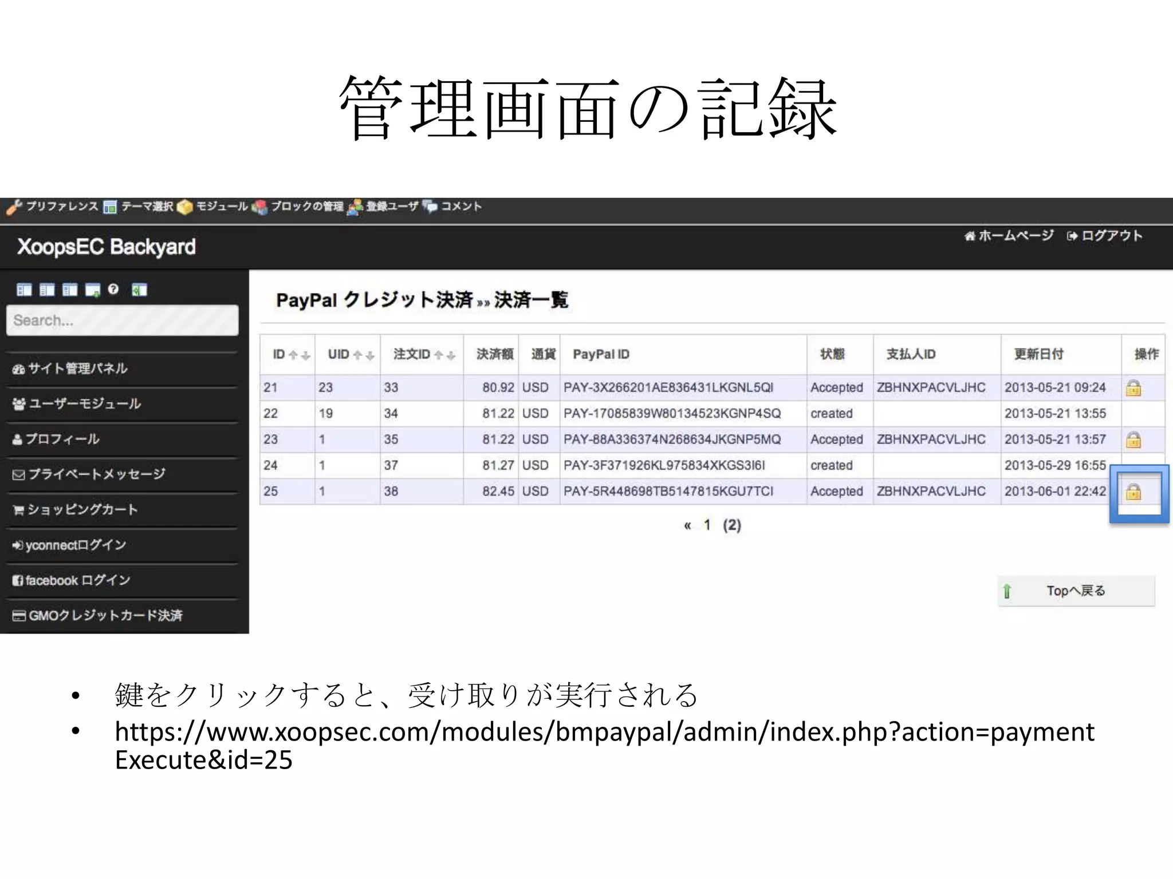Open ブロックの管理 block management

pyautogui.click(x=298, y=207)
